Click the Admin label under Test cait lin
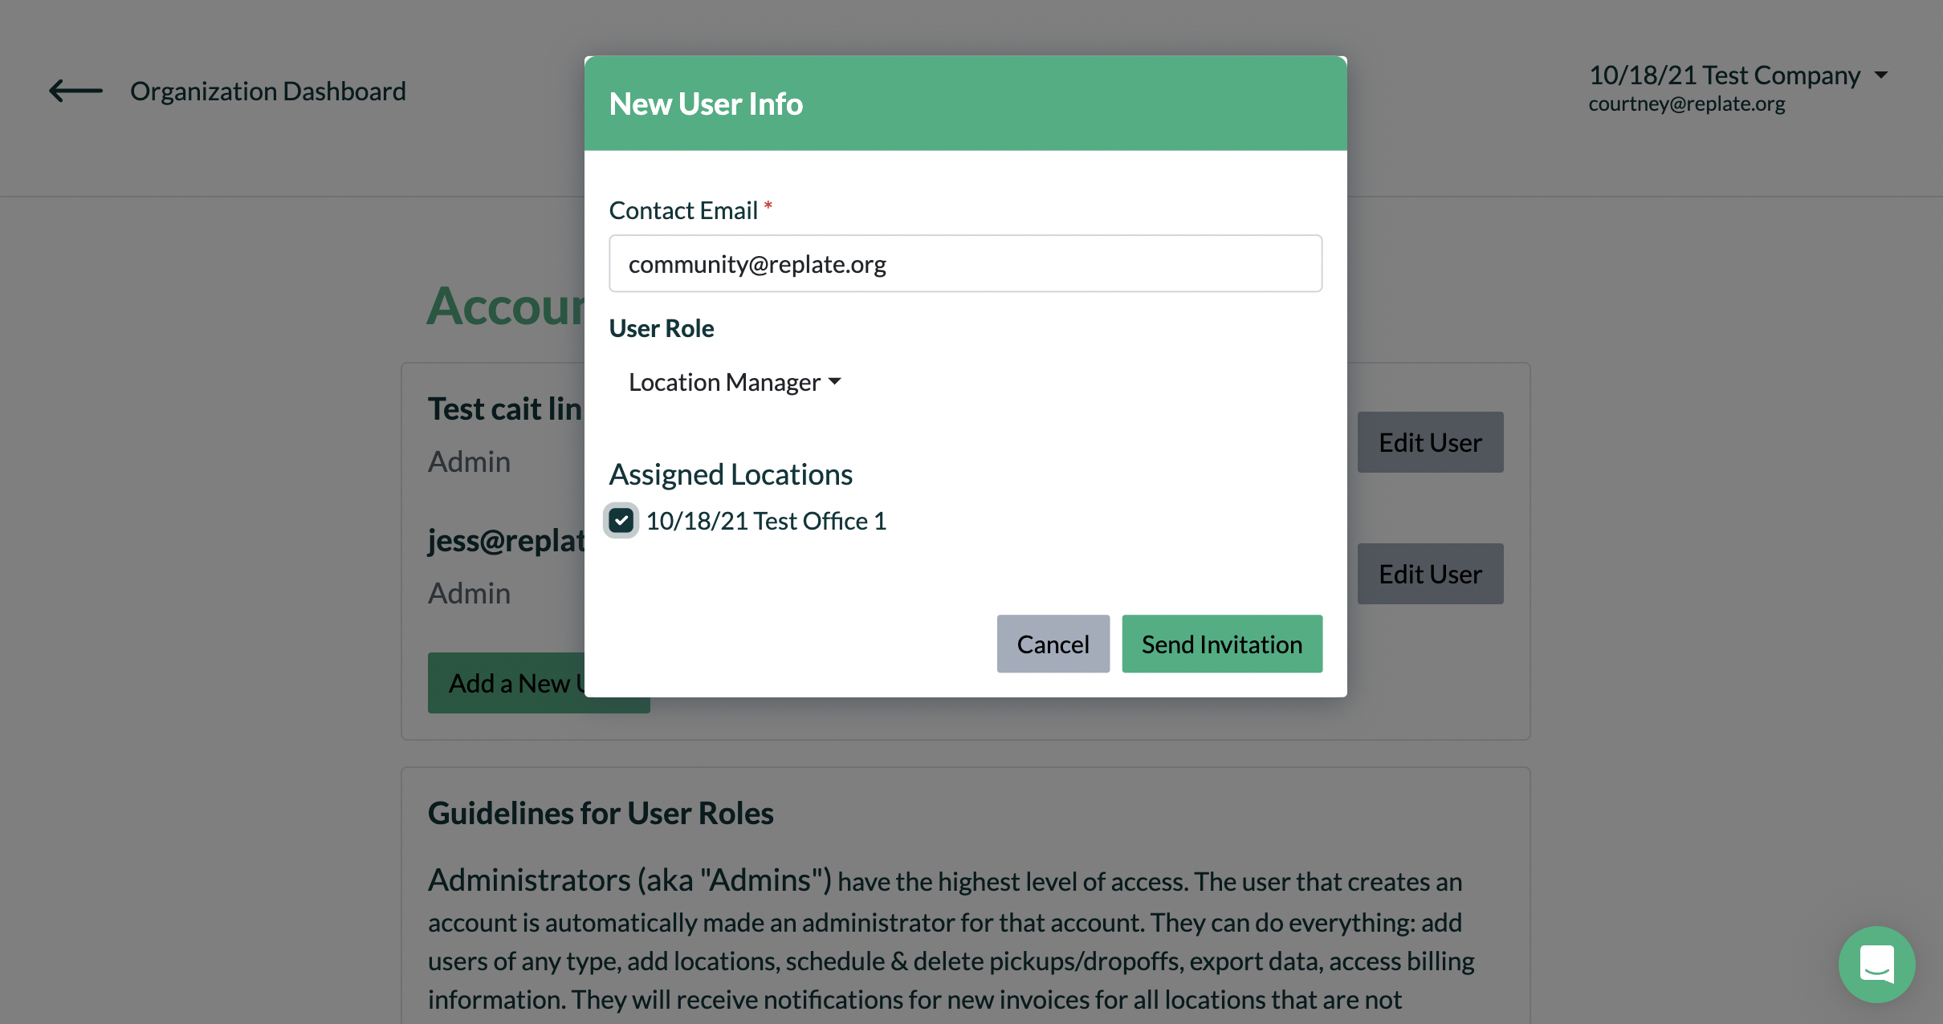The image size is (1943, 1024). [x=469, y=461]
